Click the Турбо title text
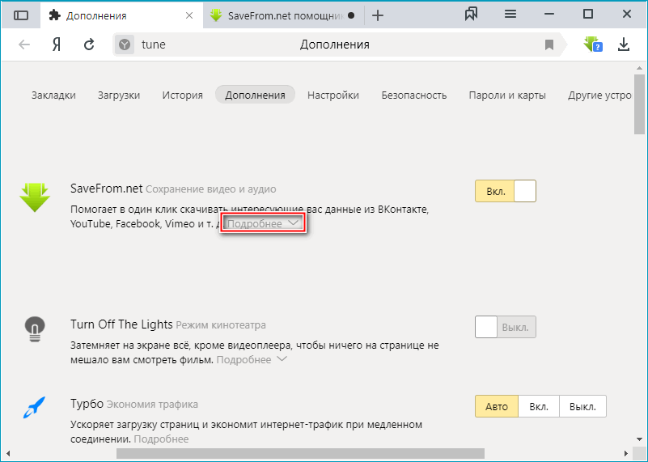Image resolution: width=648 pixels, height=462 pixels. 87,404
